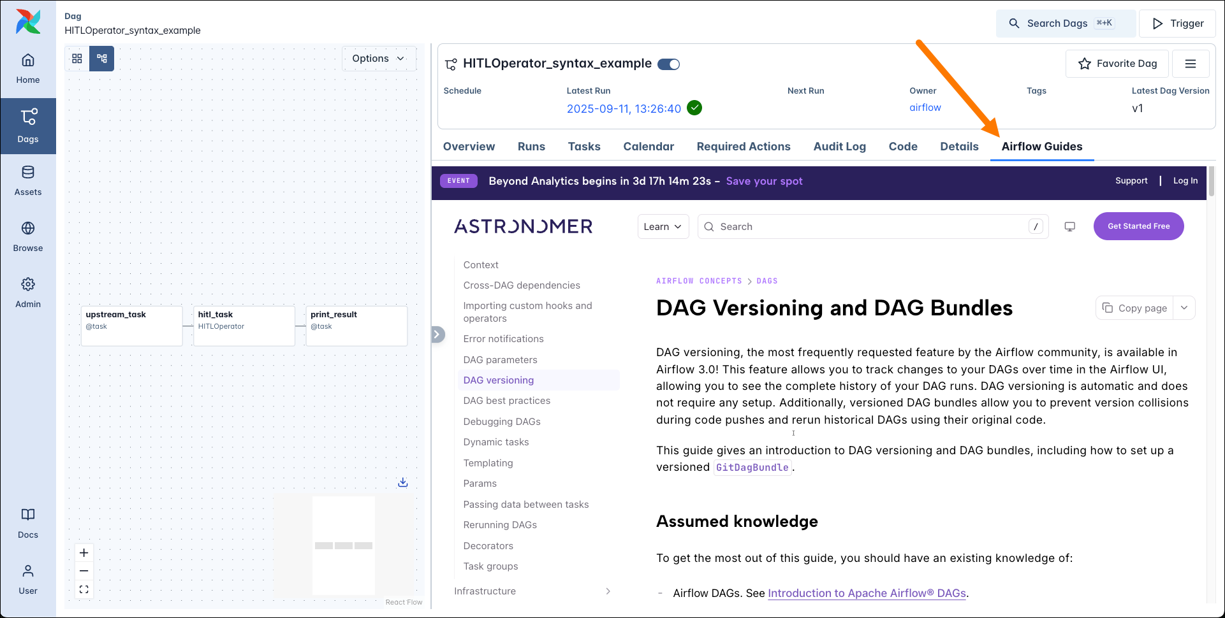Toggle dark mode on the Astronomer docs
The width and height of the screenshot is (1225, 618).
pos(1069,226)
